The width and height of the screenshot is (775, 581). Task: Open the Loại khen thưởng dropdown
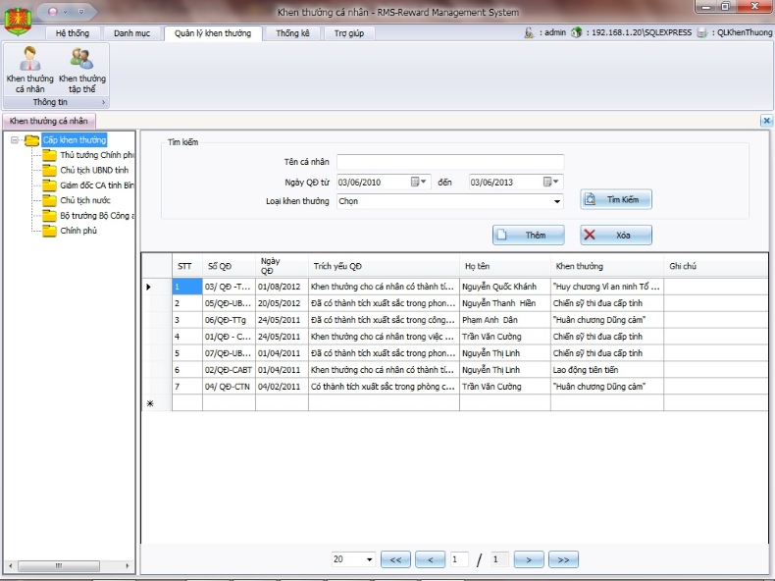point(557,201)
